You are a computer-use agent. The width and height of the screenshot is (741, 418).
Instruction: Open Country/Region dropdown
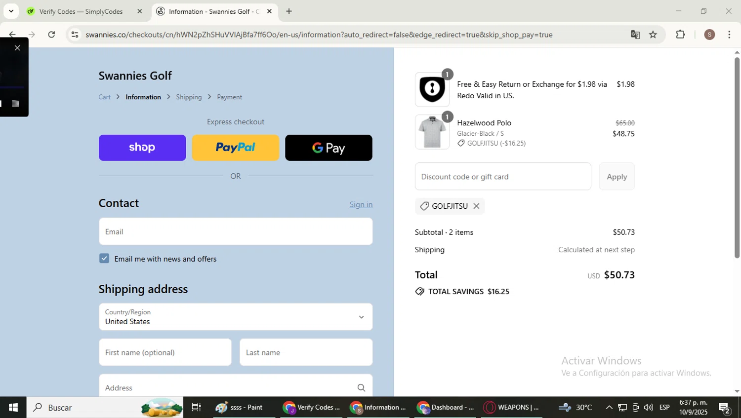click(x=236, y=317)
